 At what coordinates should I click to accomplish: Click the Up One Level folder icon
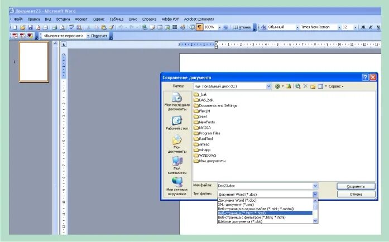tap(288, 86)
